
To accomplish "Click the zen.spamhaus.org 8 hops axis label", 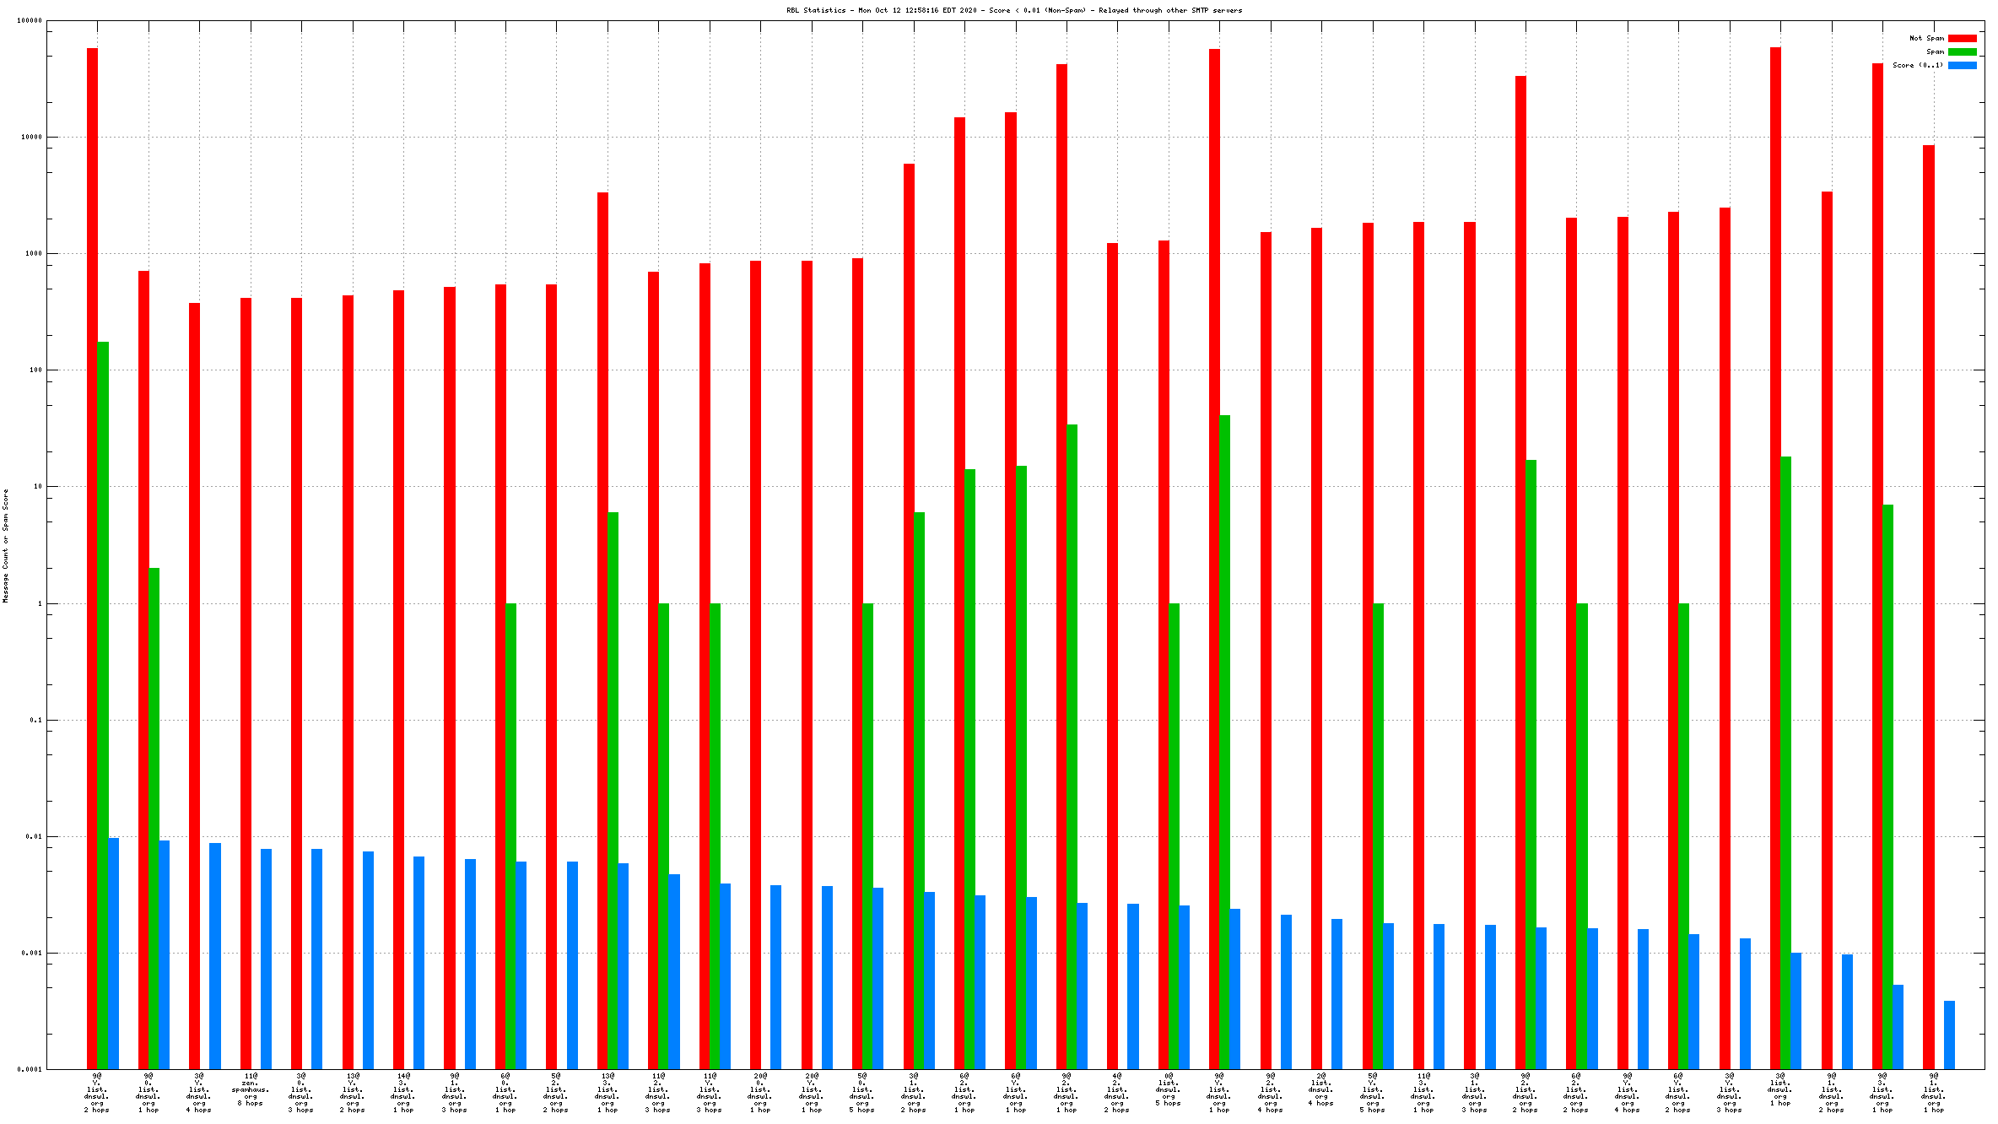I will coord(251,1089).
